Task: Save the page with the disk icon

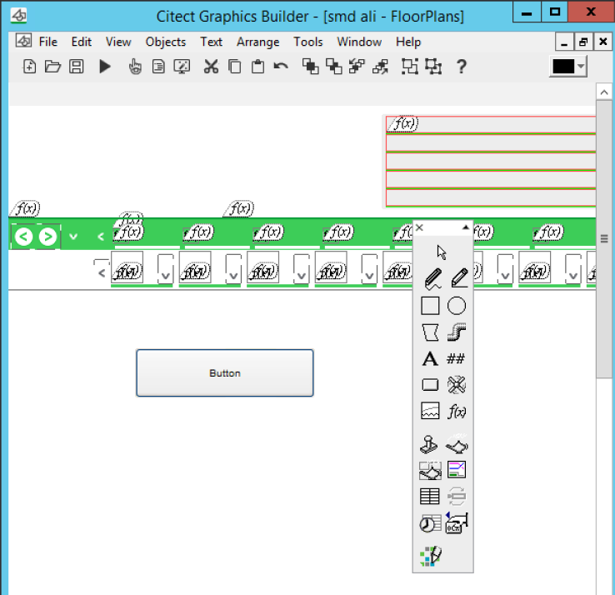Action: tap(77, 67)
